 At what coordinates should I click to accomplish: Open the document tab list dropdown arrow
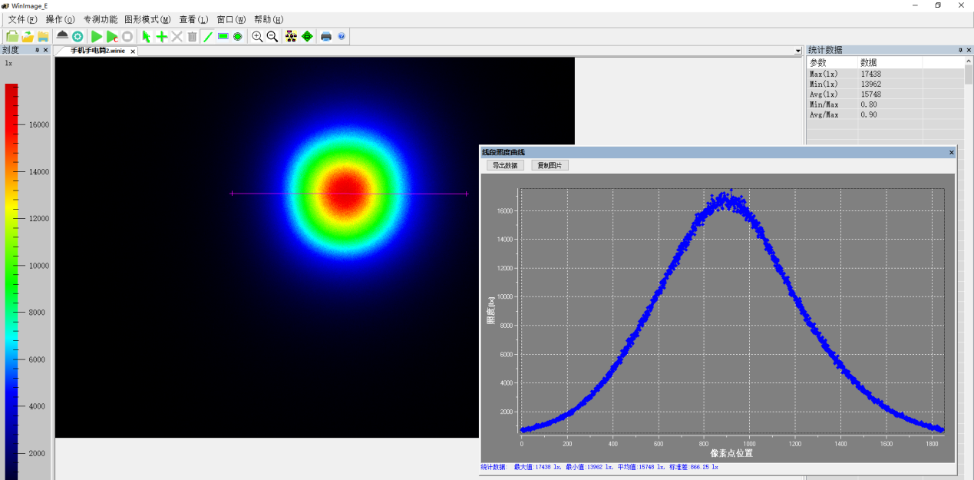point(798,51)
